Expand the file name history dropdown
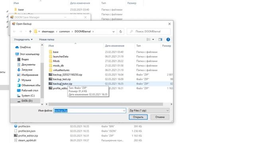 [x=124, y=110]
